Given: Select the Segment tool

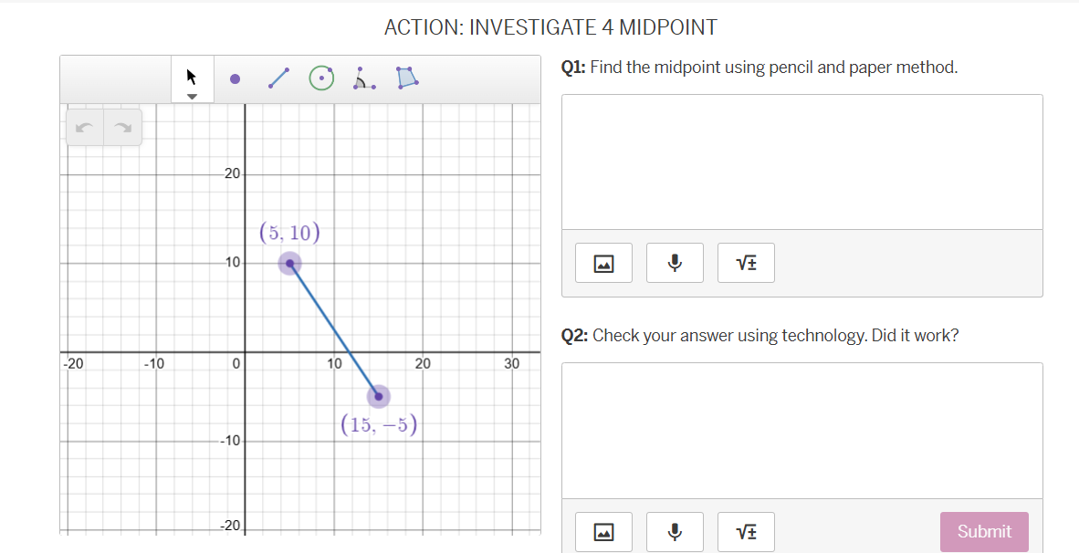Looking at the screenshot, I should point(278,78).
